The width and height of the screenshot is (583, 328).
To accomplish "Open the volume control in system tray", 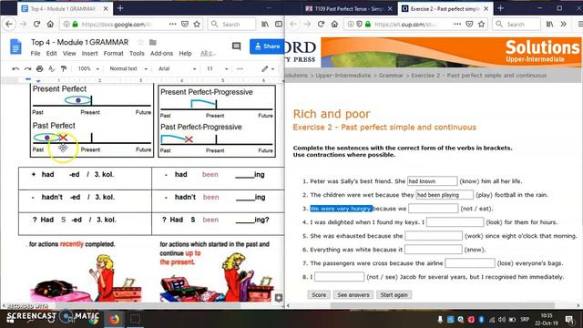I will (502, 320).
